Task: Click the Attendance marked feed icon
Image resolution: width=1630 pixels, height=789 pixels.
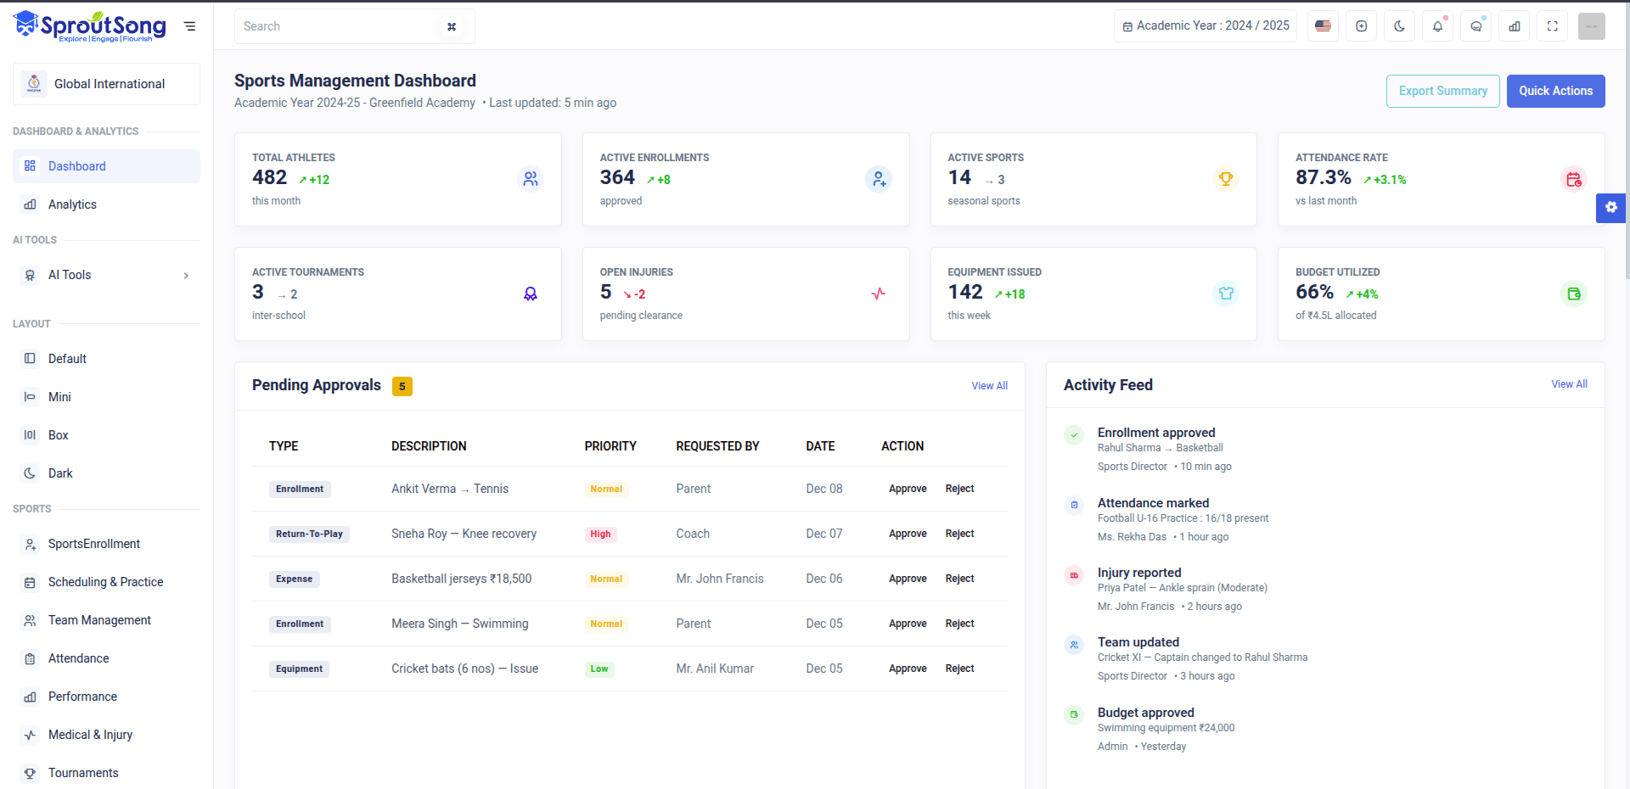Action: [x=1074, y=505]
